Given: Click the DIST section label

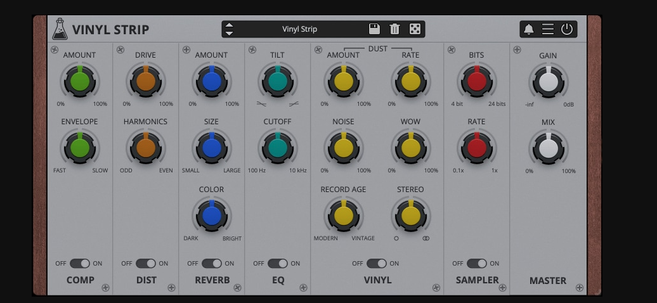Looking at the screenshot, I should [x=146, y=280].
